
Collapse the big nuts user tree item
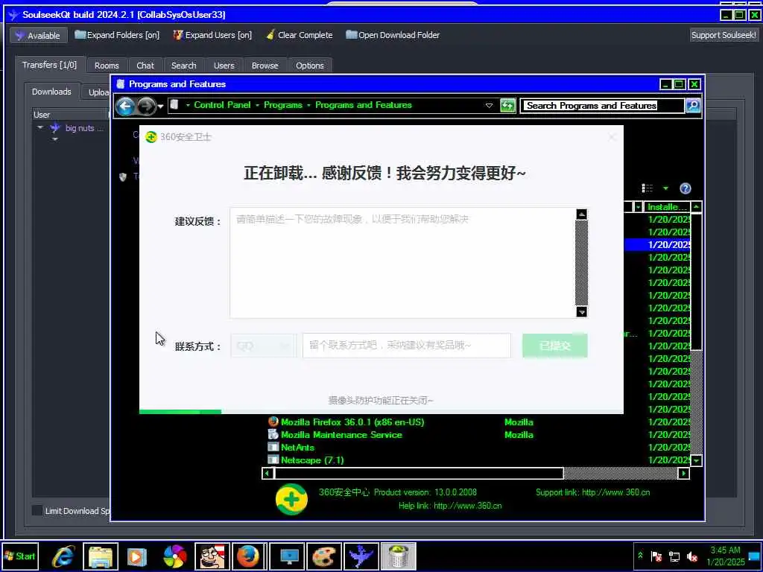click(x=40, y=127)
